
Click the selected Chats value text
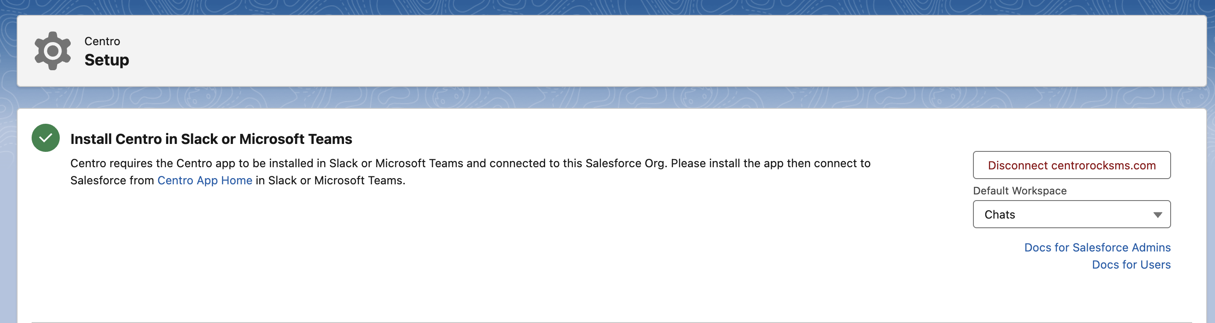[x=999, y=214]
